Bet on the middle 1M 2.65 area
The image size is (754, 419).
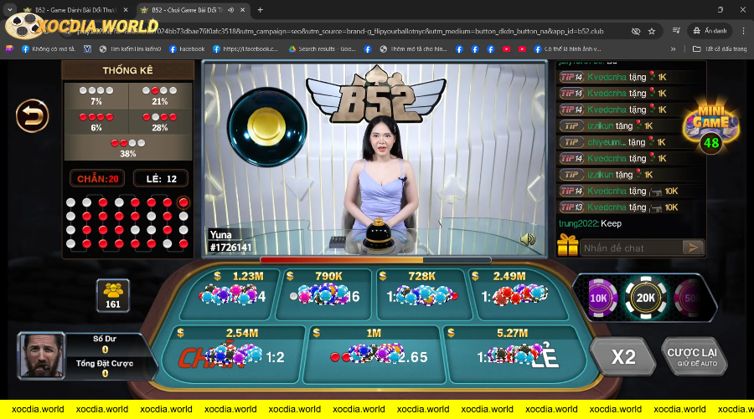pos(373,355)
